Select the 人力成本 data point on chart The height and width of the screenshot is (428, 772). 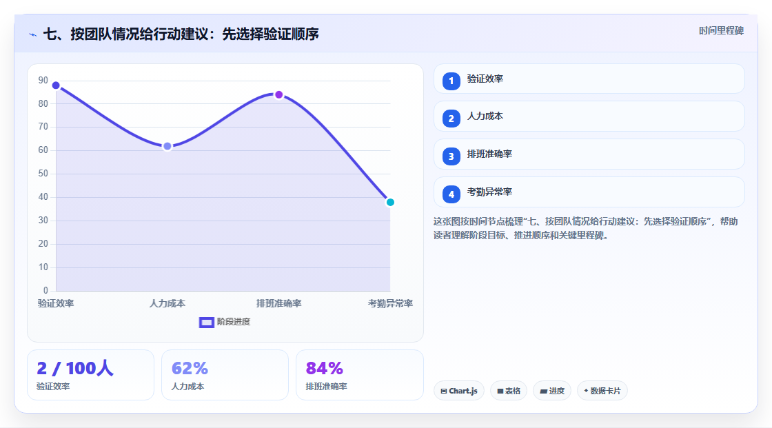click(167, 146)
